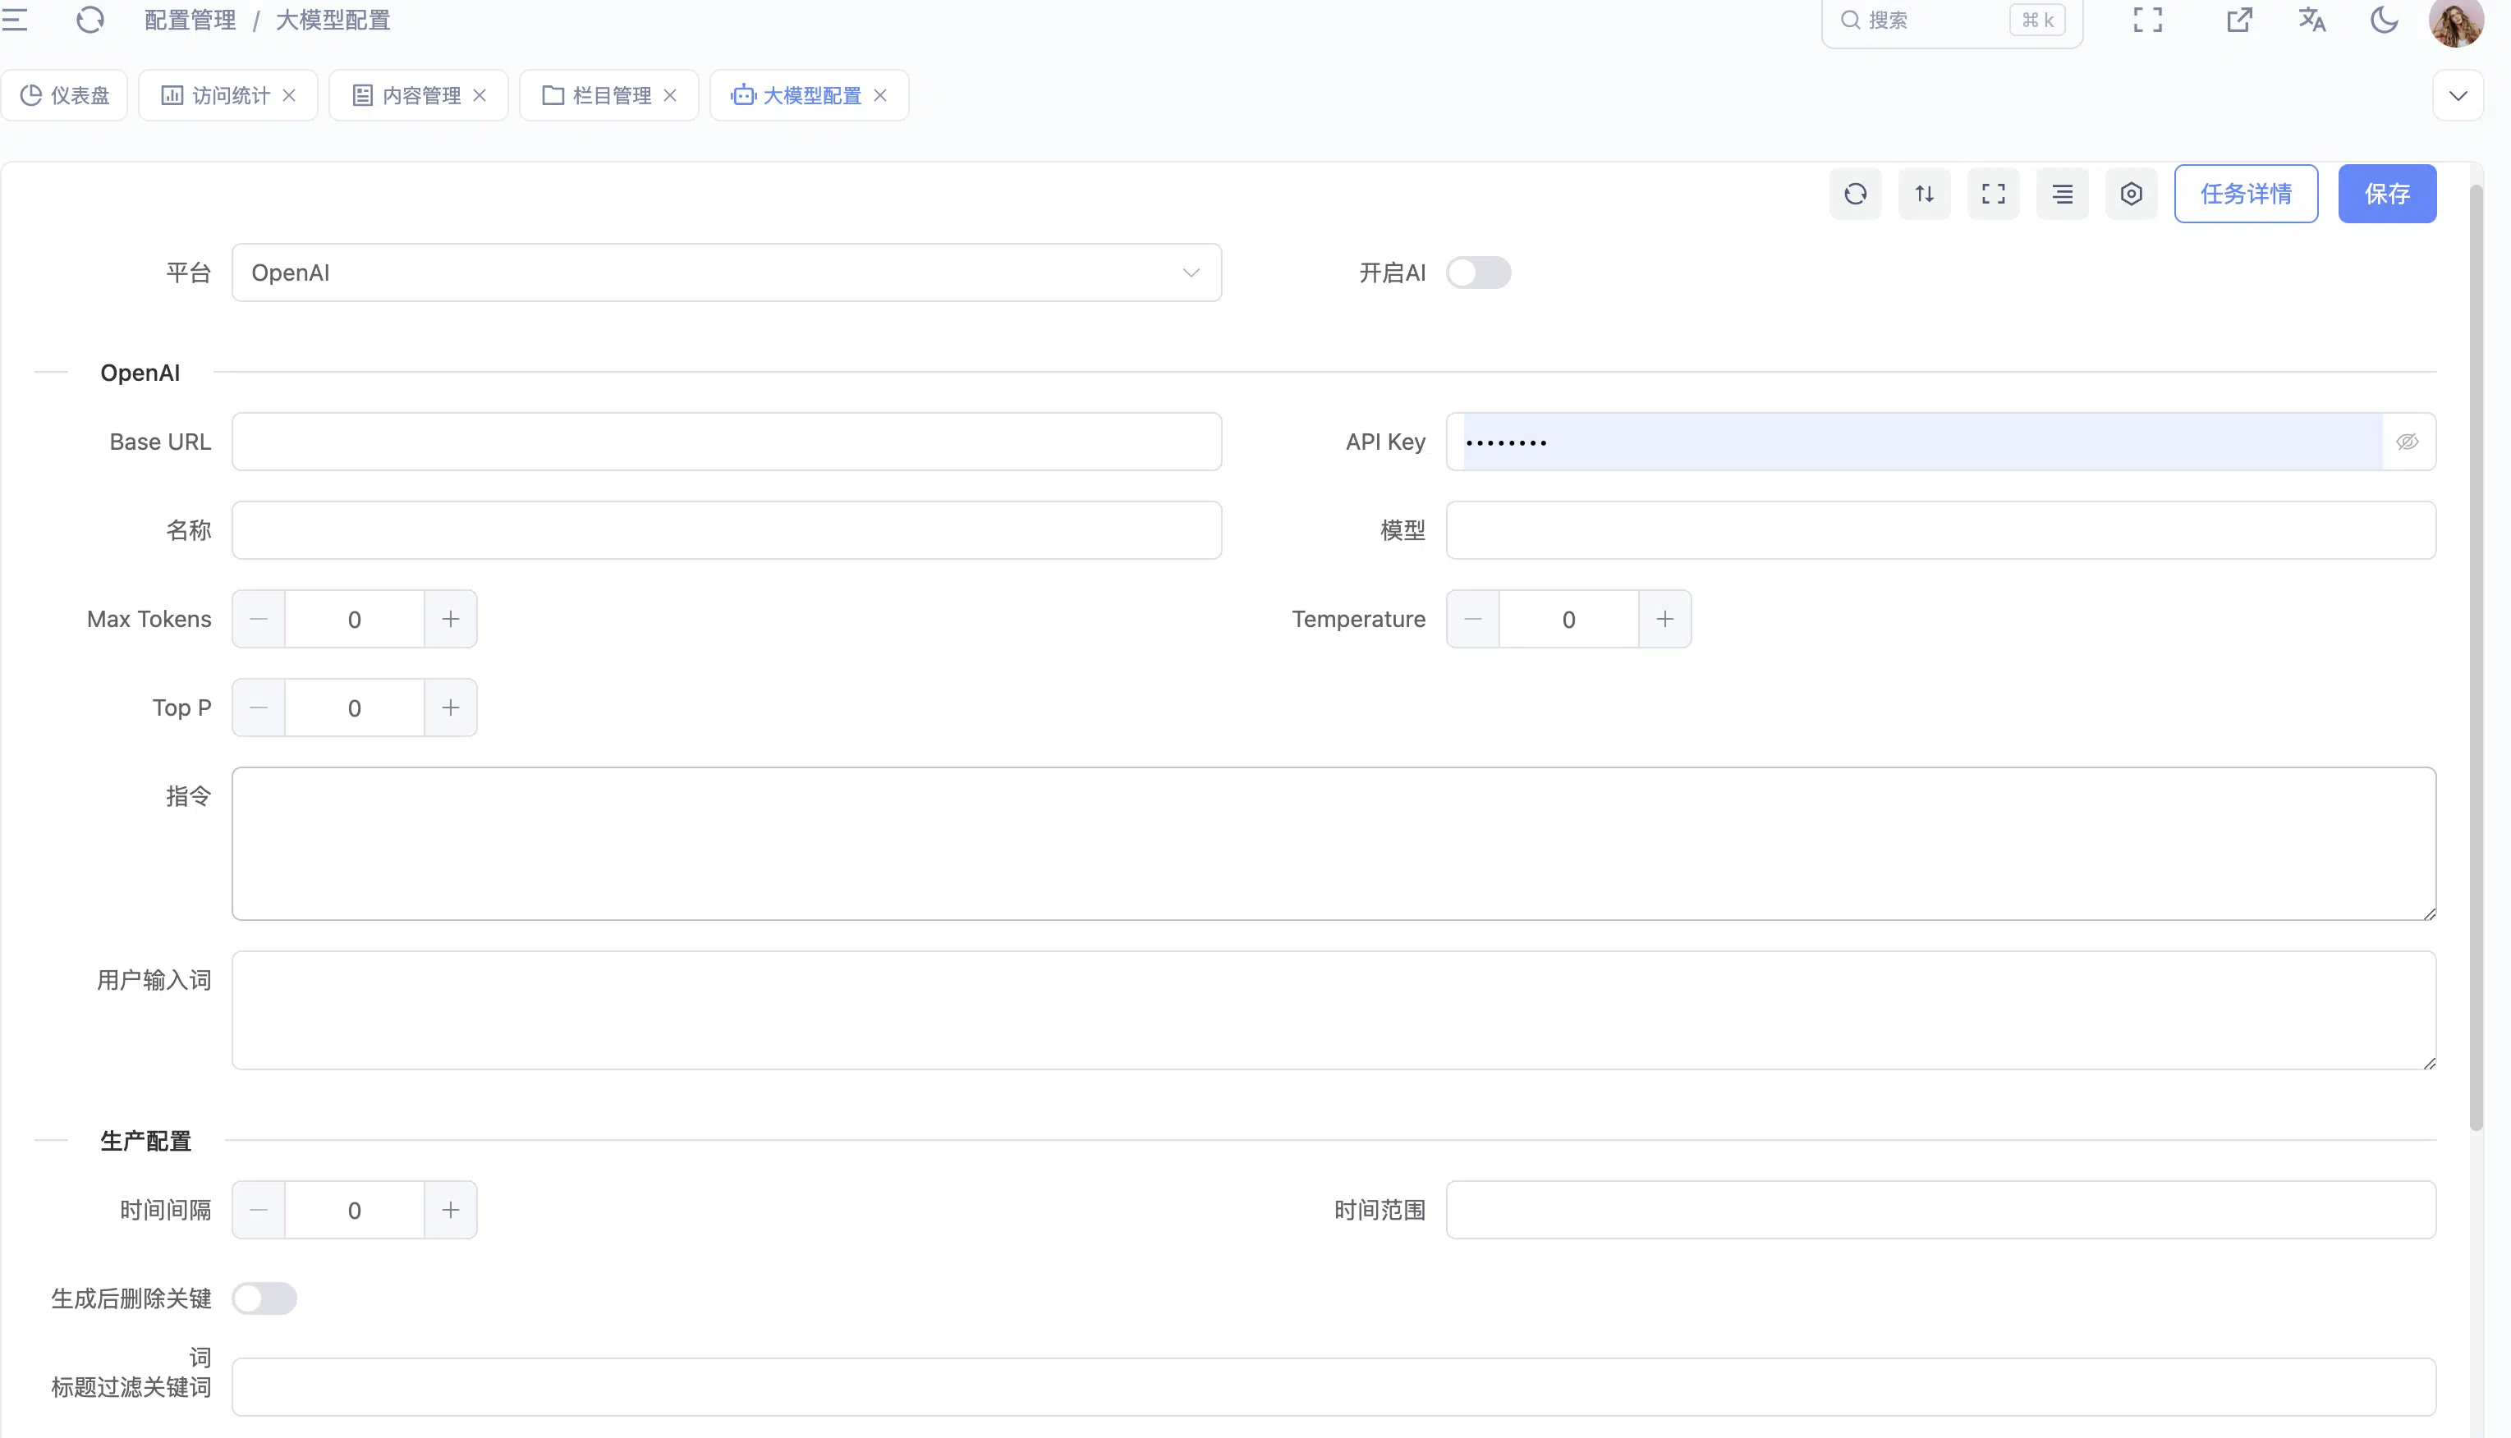The height and width of the screenshot is (1438, 2511).
Task: Open the settings hexagon icon in toolbar
Action: click(x=2131, y=194)
